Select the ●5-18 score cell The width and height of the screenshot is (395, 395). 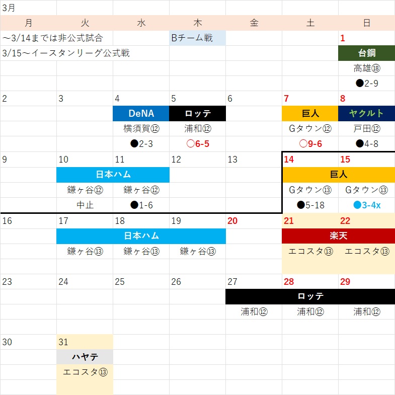(x=310, y=205)
